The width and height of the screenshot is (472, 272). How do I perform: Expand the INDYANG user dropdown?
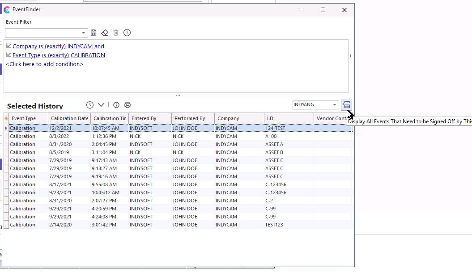334,105
